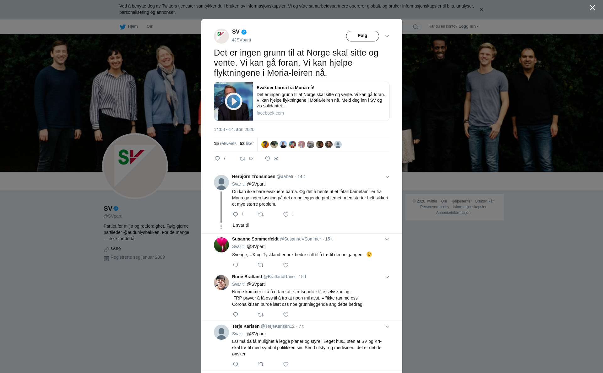View the 52 liker list

247,143
